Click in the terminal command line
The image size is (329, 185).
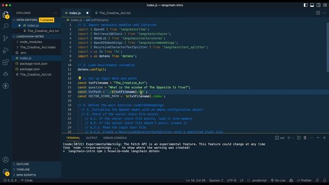(114, 151)
